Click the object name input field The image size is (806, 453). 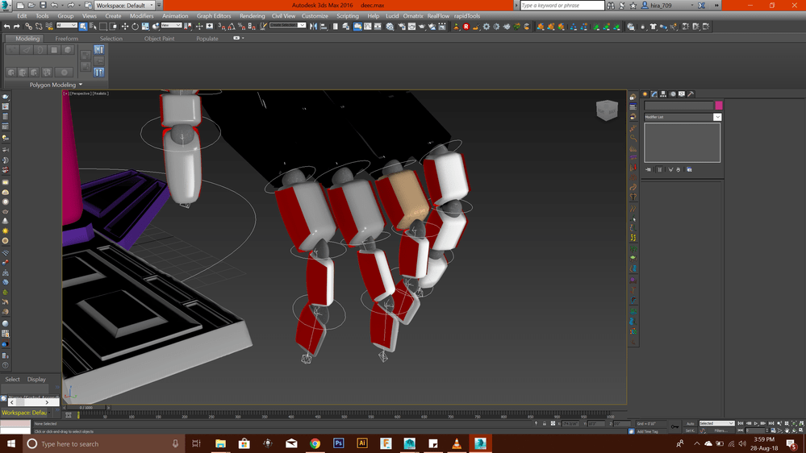(679, 106)
